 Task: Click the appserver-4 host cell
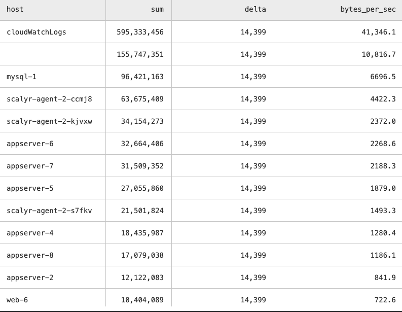click(x=30, y=233)
